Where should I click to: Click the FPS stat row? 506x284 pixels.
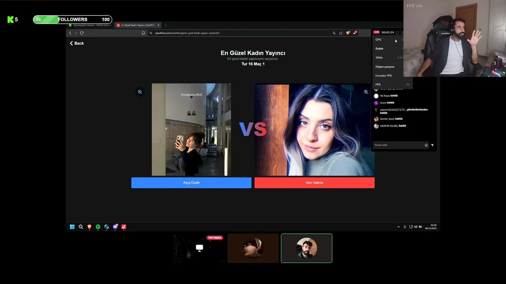coord(392,84)
